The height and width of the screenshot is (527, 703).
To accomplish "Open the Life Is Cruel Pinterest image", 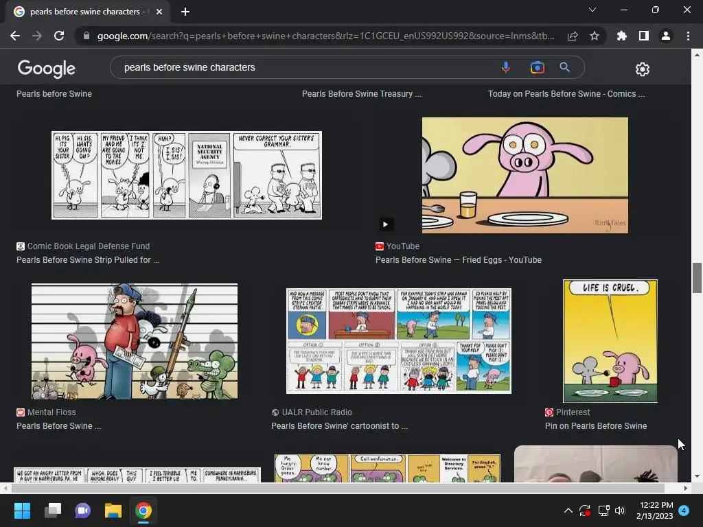I will pos(610,341).
